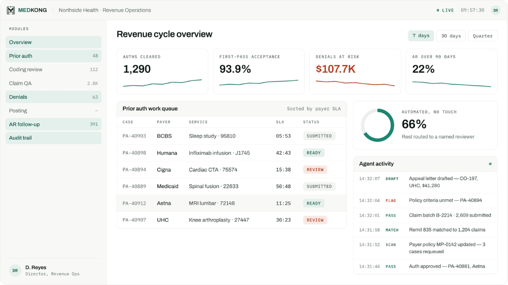The height and width of the screenshot is (285, 508).
Task: Go to Coding review module
Action: (x=53, y=70)
